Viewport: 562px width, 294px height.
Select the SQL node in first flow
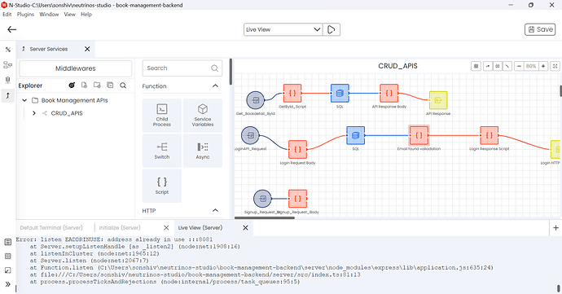click(340, 93)
